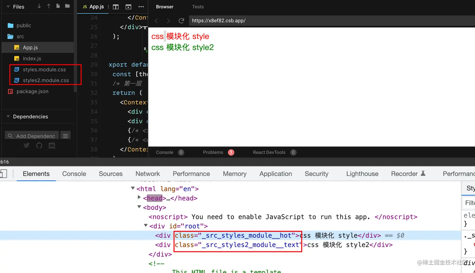Refresh the preview browser

181,21
